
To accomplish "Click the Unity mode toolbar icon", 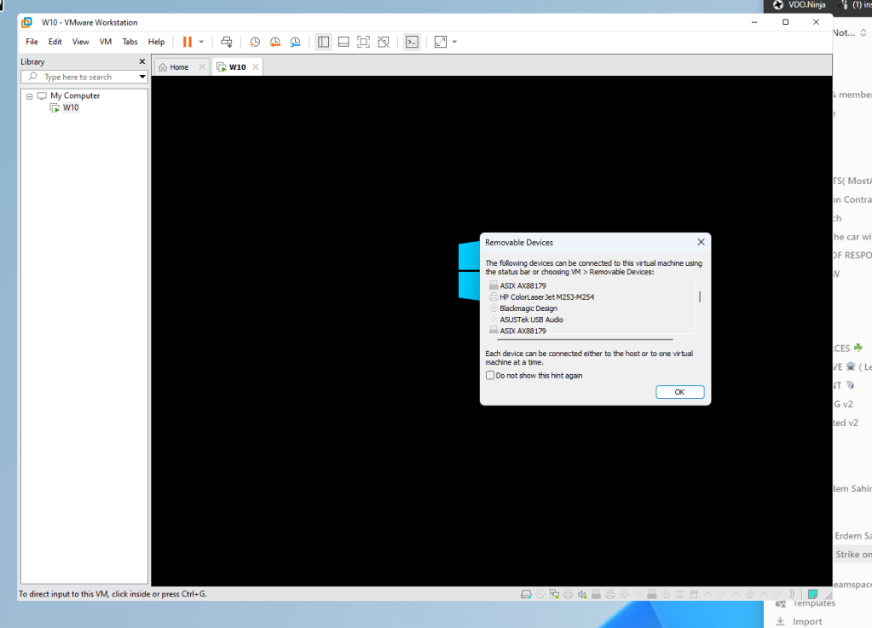I will (x=384, y=42).
